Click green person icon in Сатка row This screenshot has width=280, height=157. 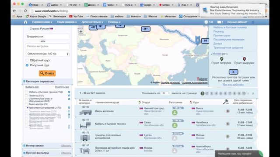coord(175,125)
